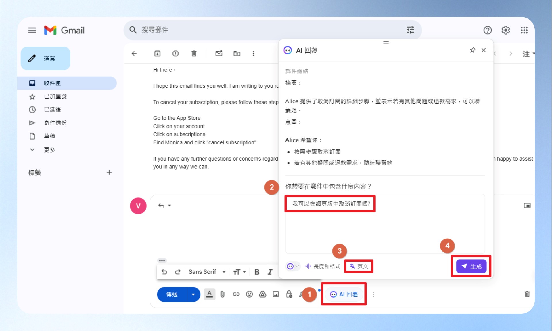Mark as unread with the envelope icon
Screen dimensions: 552x331
[219, 53]
